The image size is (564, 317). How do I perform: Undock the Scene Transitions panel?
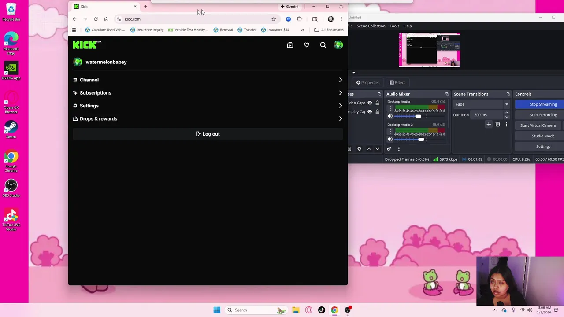tap(508, 94)
